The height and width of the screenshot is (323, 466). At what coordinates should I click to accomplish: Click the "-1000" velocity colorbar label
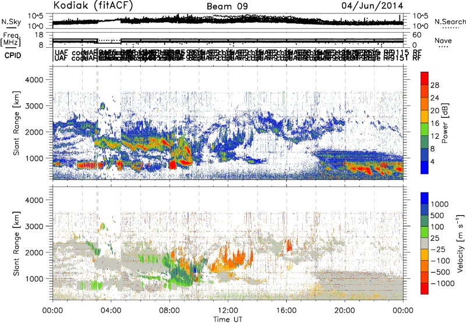pos(443,283)
